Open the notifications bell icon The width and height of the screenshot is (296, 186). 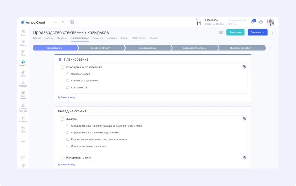[x=253, y=22]
